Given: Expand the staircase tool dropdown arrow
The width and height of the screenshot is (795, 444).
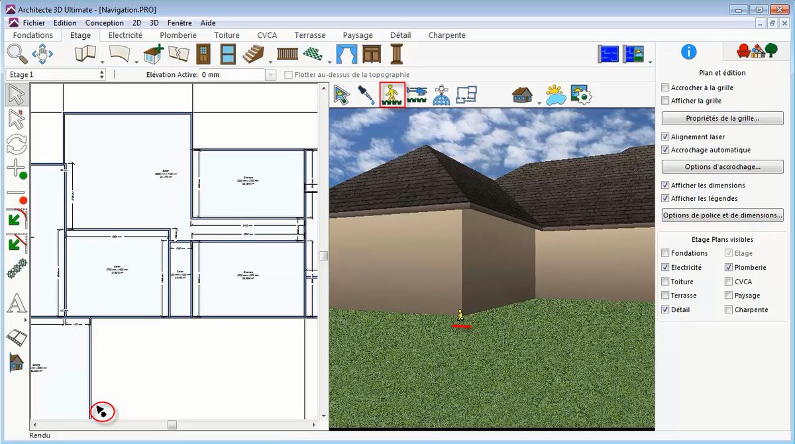Looking at the screenshot, I should click(x=270, y=62).
